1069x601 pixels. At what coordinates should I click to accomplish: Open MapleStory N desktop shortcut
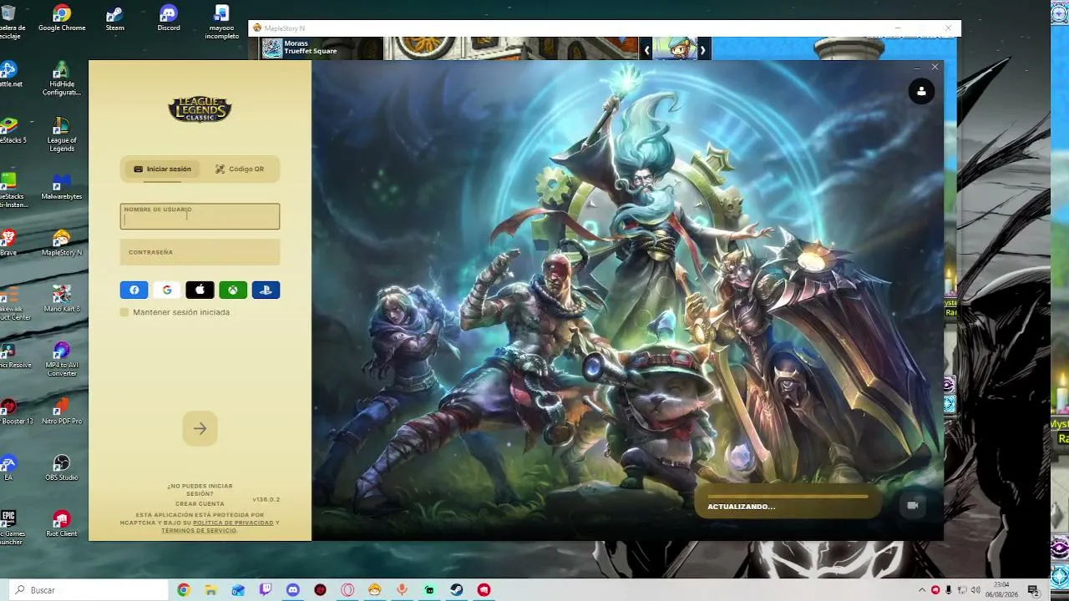coord(62,242)
